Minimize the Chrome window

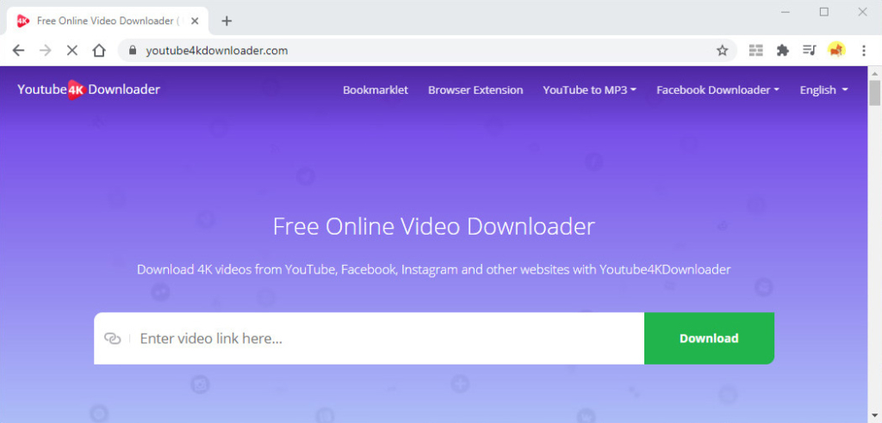point(786,12)
